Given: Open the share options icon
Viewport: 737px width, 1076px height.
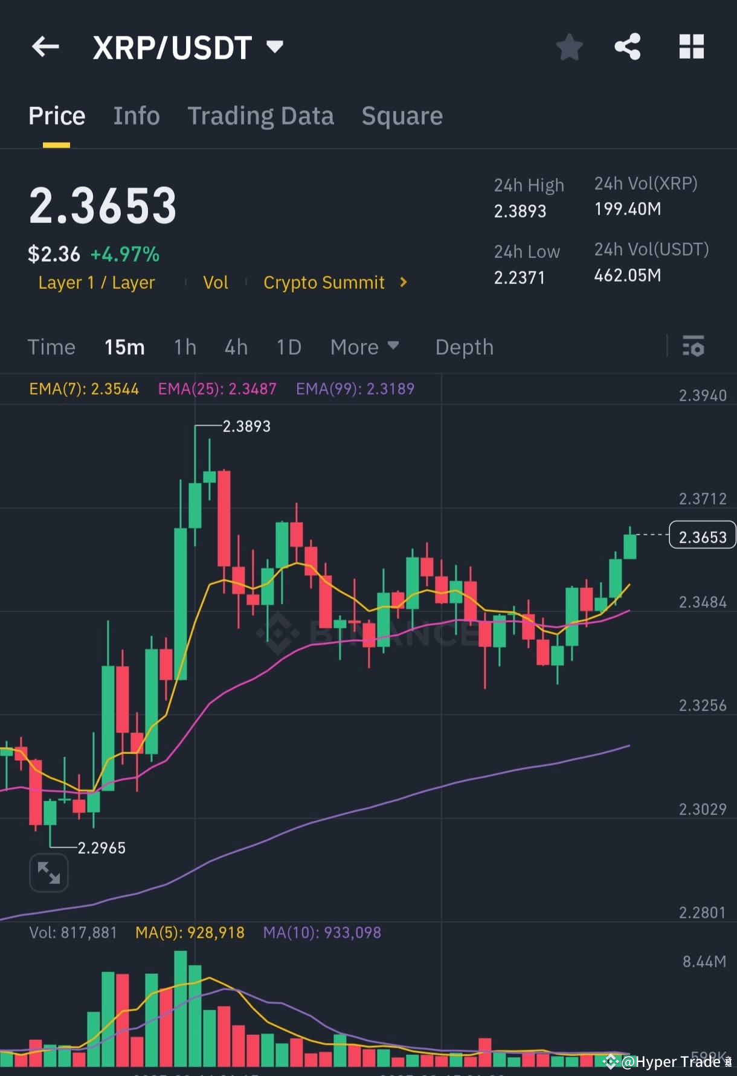Looking at the screenshot, I should tap(628, 47).
